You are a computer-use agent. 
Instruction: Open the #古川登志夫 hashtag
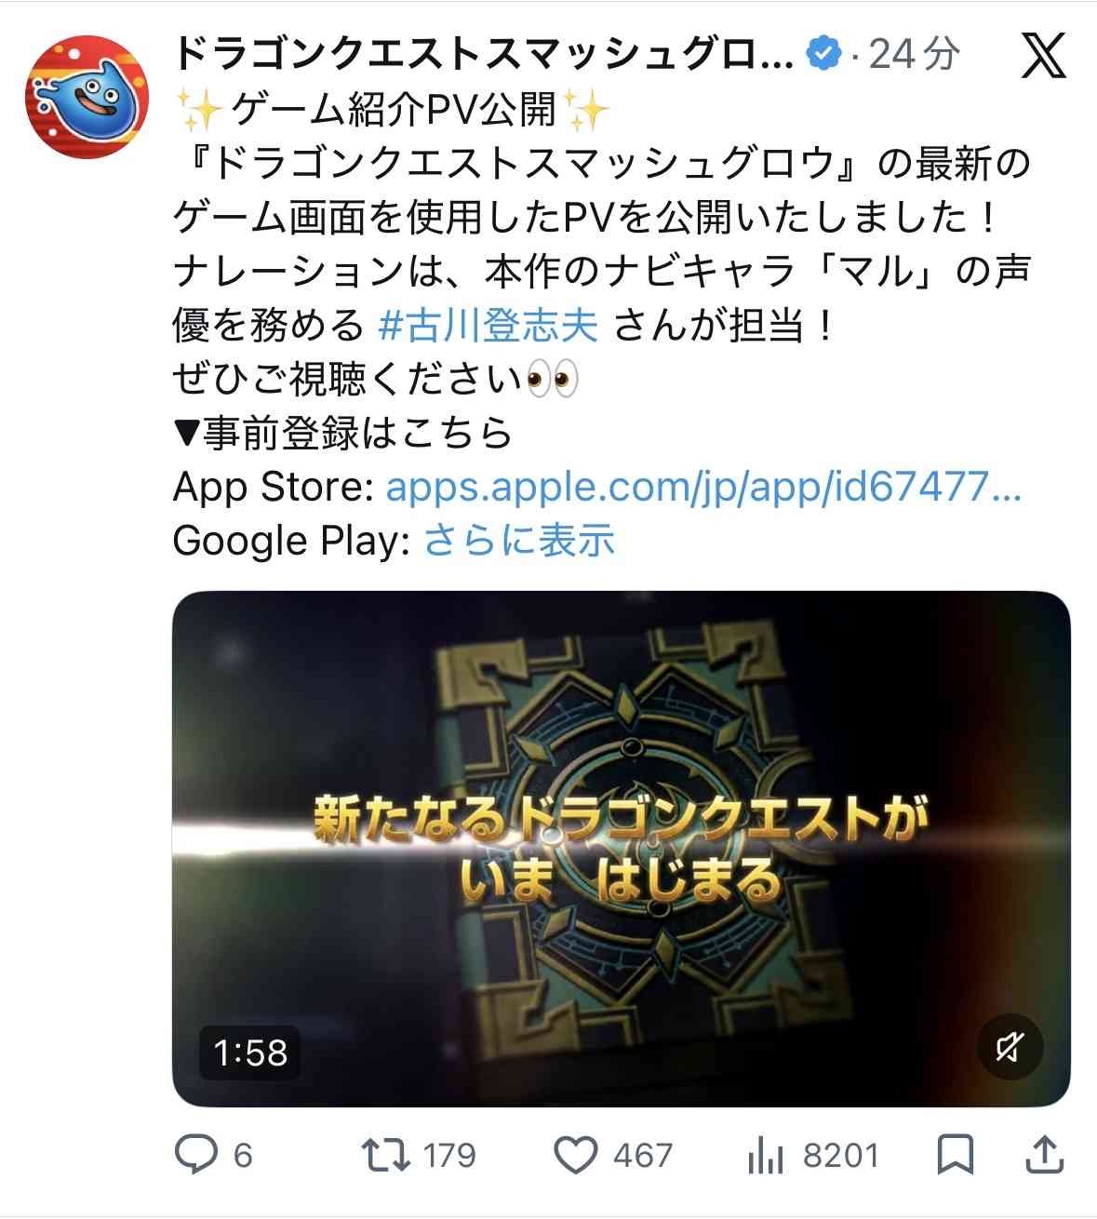(x=488, y=326)
